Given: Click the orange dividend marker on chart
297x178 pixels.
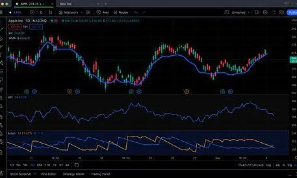Looking at the screenshot, I should click(x=187, y=91).
